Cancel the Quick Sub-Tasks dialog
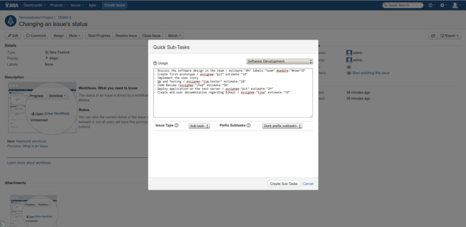Screen dimensions: 466x227 (x=308, y=183)
